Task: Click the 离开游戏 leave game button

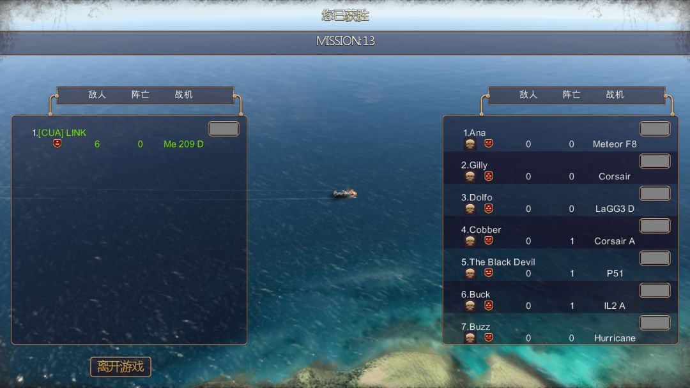Action: [121, 366]
